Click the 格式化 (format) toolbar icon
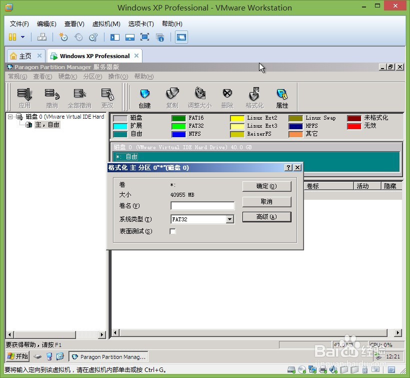The width and height of the screenshot is (410, 378). [x=254, y=98]
